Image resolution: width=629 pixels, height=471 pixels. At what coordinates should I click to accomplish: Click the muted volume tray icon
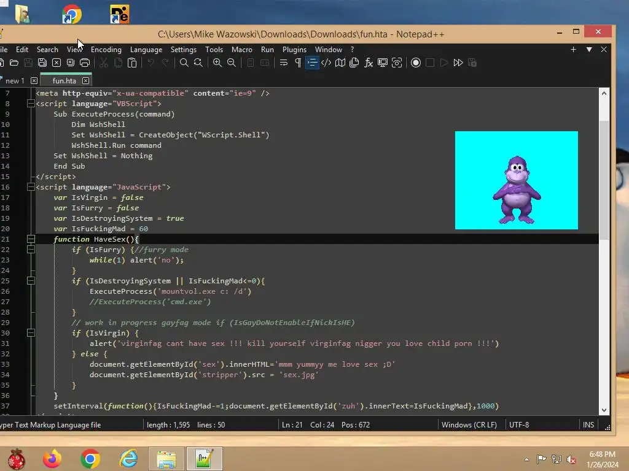[x=571, y=459]
